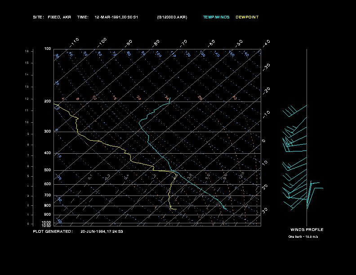Click the cyan 'TEMP/WINDS' legend label
The height and width of the screenshot is (275, 356).
[216, 17]
